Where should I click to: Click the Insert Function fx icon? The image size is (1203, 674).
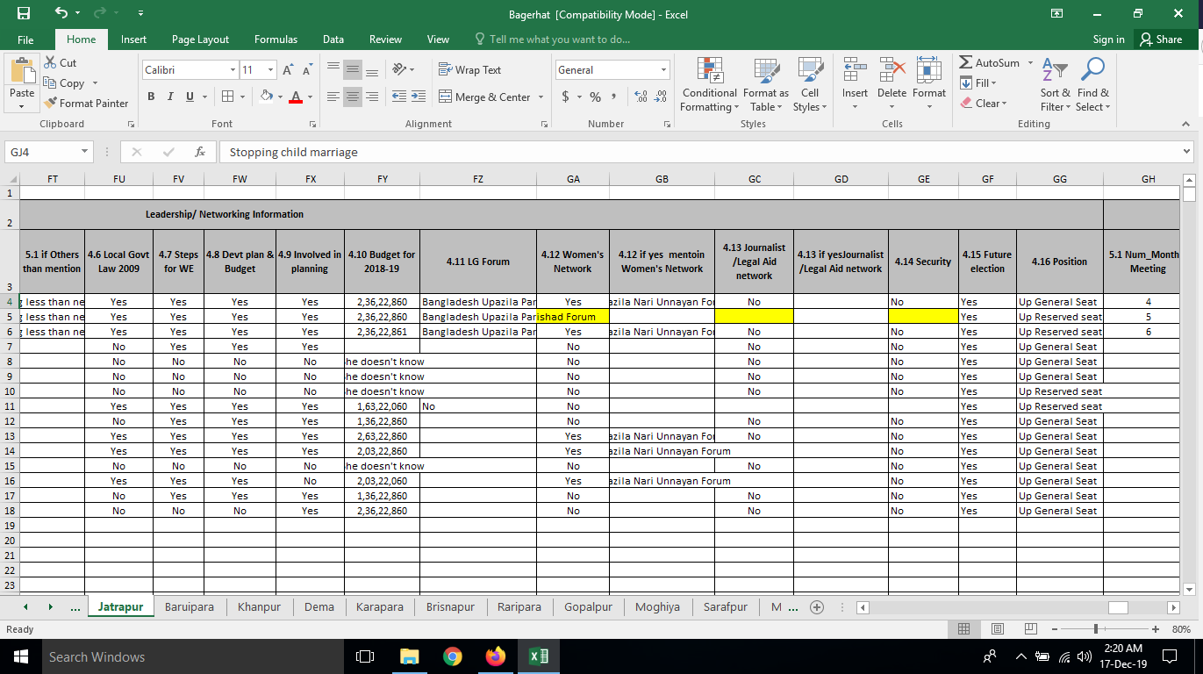coord(200,152)
